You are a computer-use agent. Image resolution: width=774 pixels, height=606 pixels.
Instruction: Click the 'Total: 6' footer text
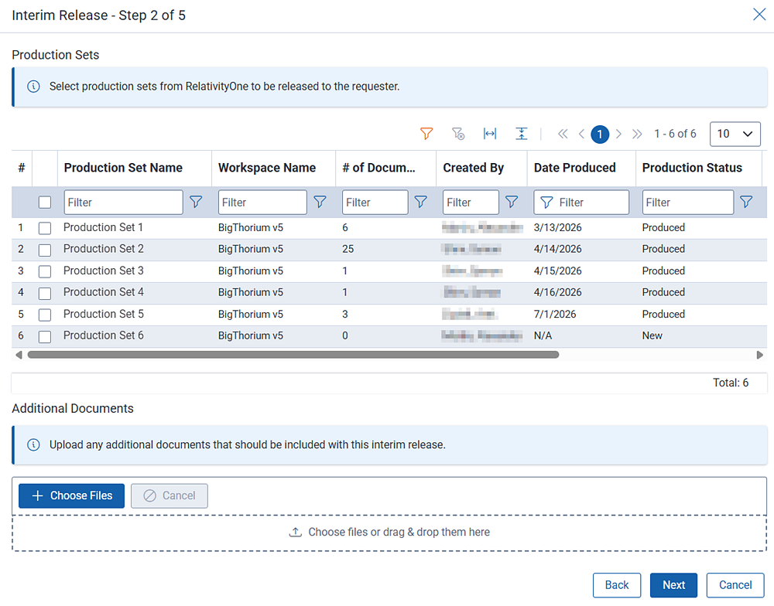(x=731, y=383)
